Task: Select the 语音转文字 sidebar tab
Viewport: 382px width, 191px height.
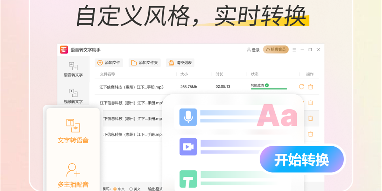Action: [73, 70]
